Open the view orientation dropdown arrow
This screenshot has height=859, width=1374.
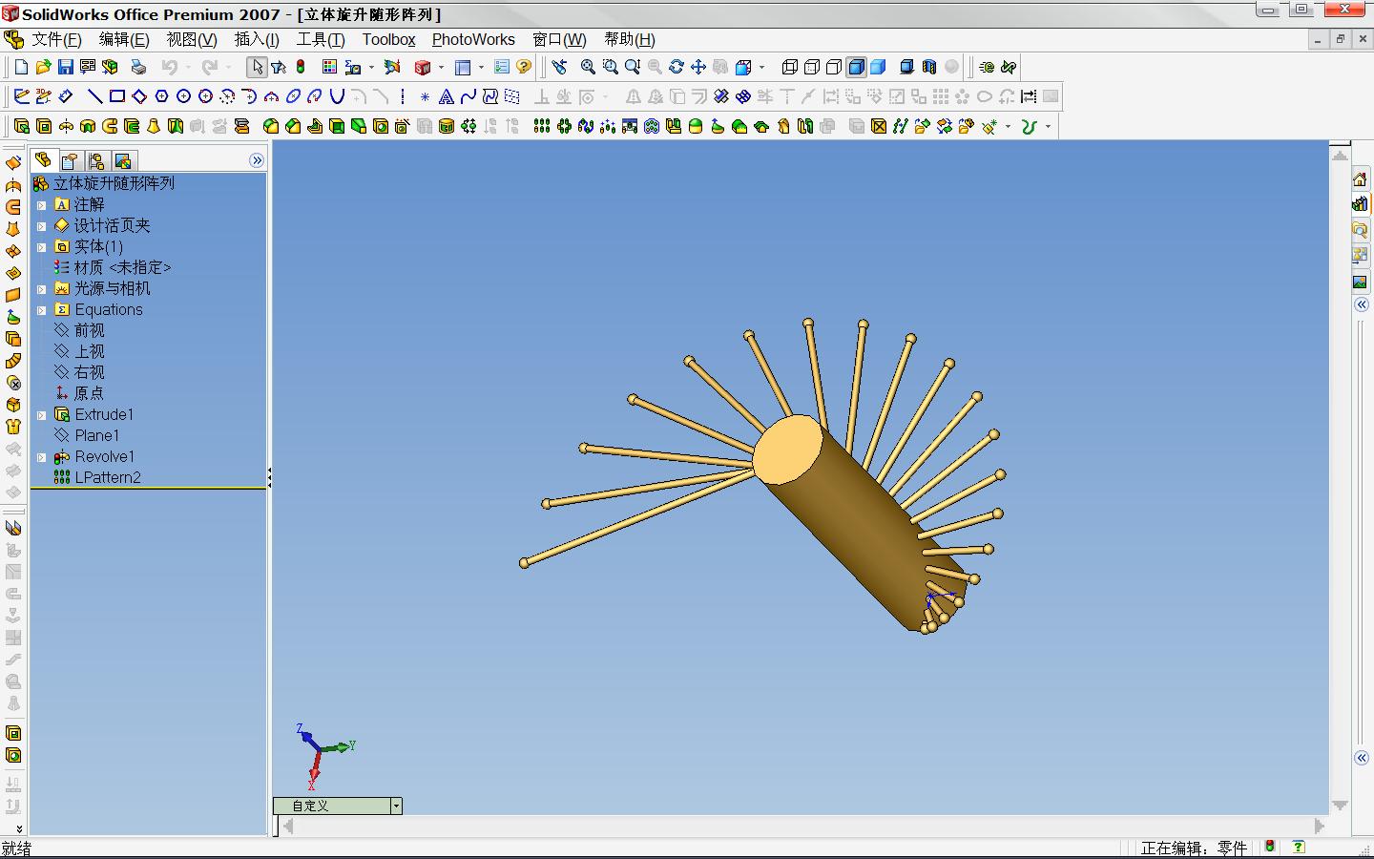tap(761, 67)
